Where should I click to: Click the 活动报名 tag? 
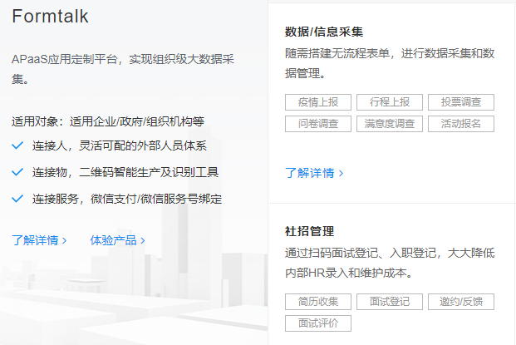[x=460, y=124]
